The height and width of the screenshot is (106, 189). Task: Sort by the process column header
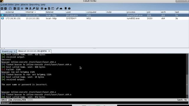[x=136, y=12]
